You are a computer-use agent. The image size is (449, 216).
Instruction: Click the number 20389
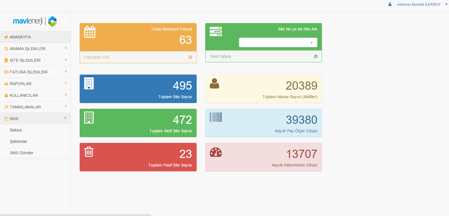[x=301, y=86]
